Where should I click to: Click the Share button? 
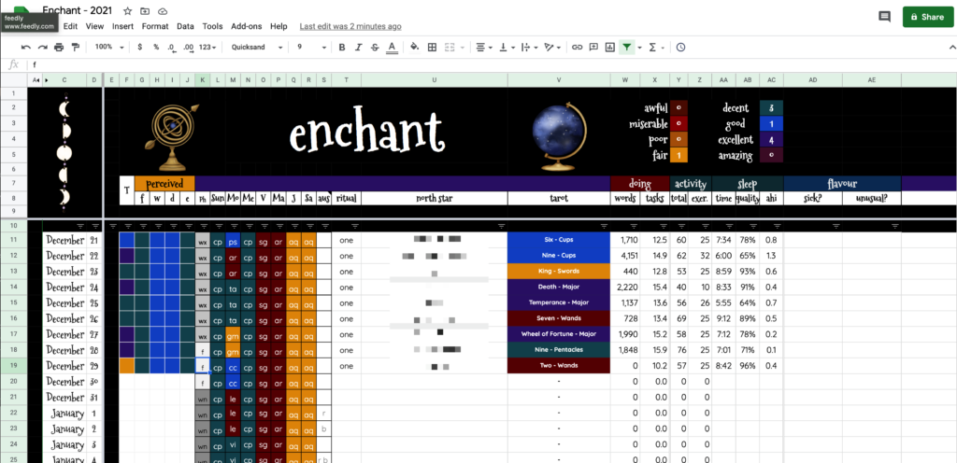pyautogui.click(x=927, y=17)
